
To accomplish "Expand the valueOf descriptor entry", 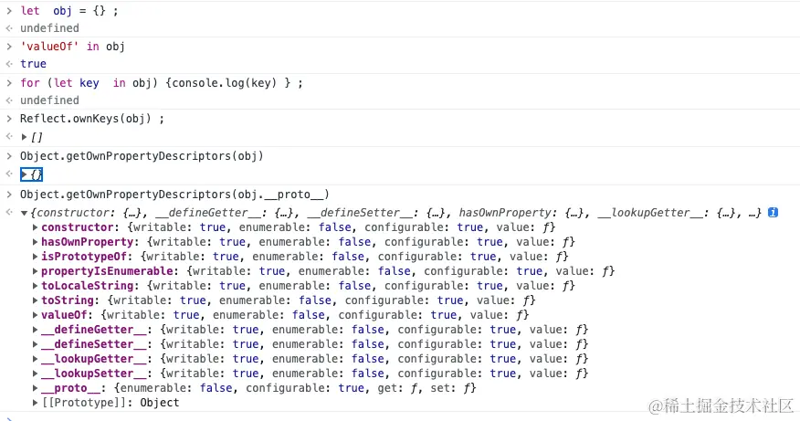I will pos(36,315).
